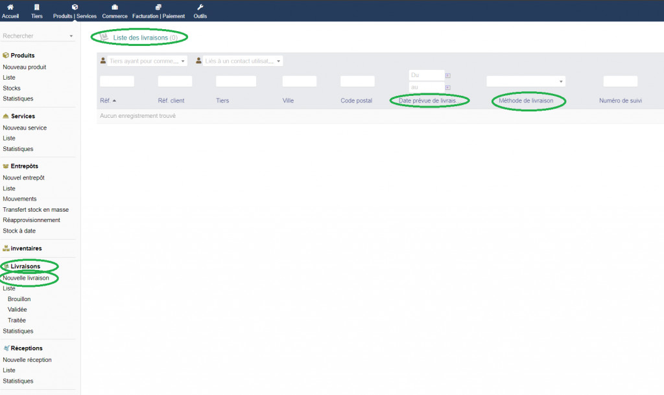Sort by Numéro de suivi header
The width and height of the screenshot is (664, 395).
(x=621, y=100)
